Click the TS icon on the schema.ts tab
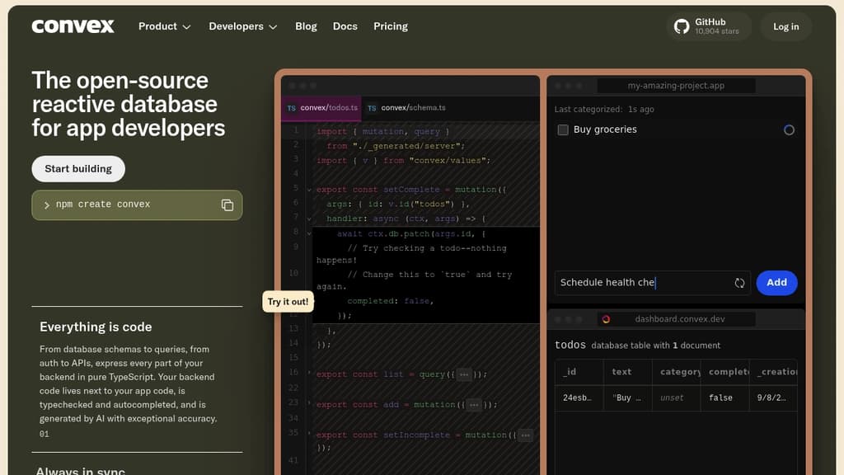844x475 pixels. pyautogui.click(x=373, y=108)
